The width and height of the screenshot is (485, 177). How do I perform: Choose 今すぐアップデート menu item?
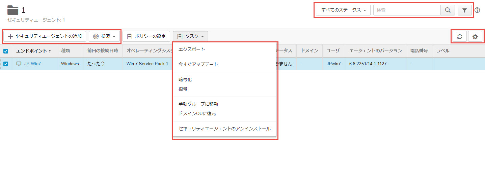point(198,64)
